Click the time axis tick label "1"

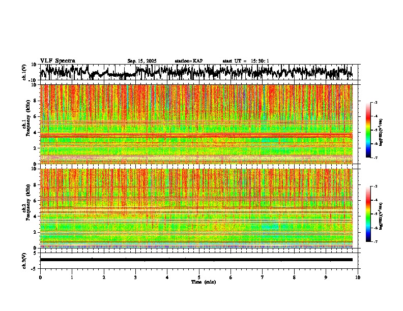pos(72,277)
